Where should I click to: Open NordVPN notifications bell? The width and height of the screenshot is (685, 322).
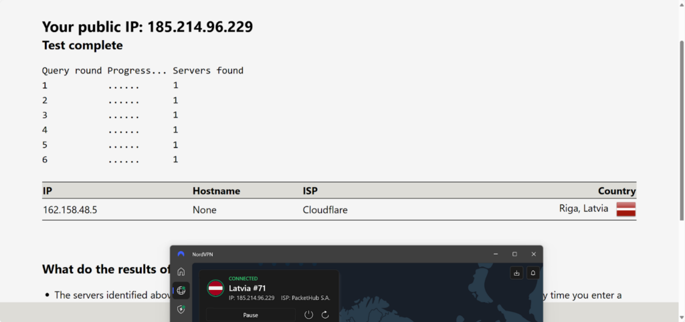[533, 273]
